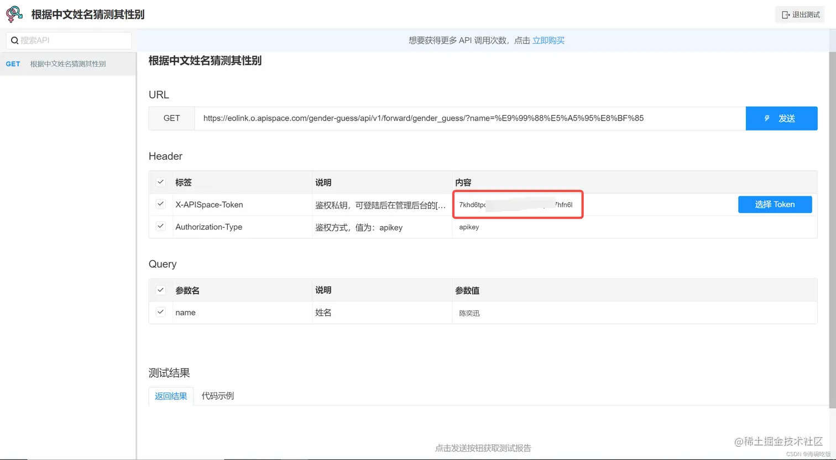Click the request URL input field
The width and height of the screenshot is (836, 460).
(470, 118)
